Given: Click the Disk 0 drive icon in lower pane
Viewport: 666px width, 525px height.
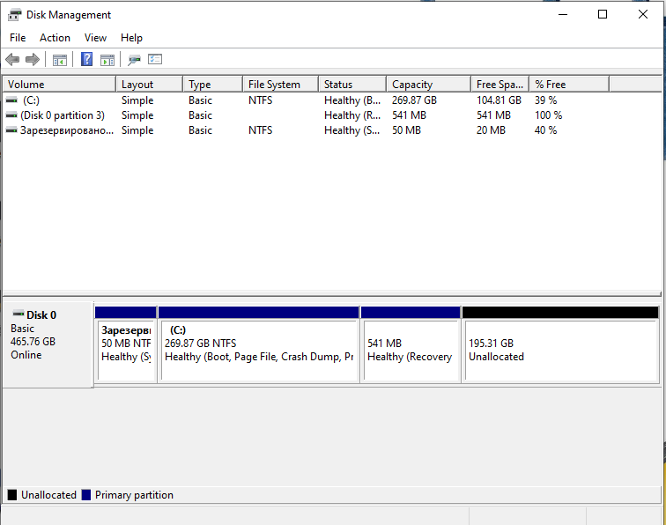Looking at the screenshot, I should [x=18, y=314].
